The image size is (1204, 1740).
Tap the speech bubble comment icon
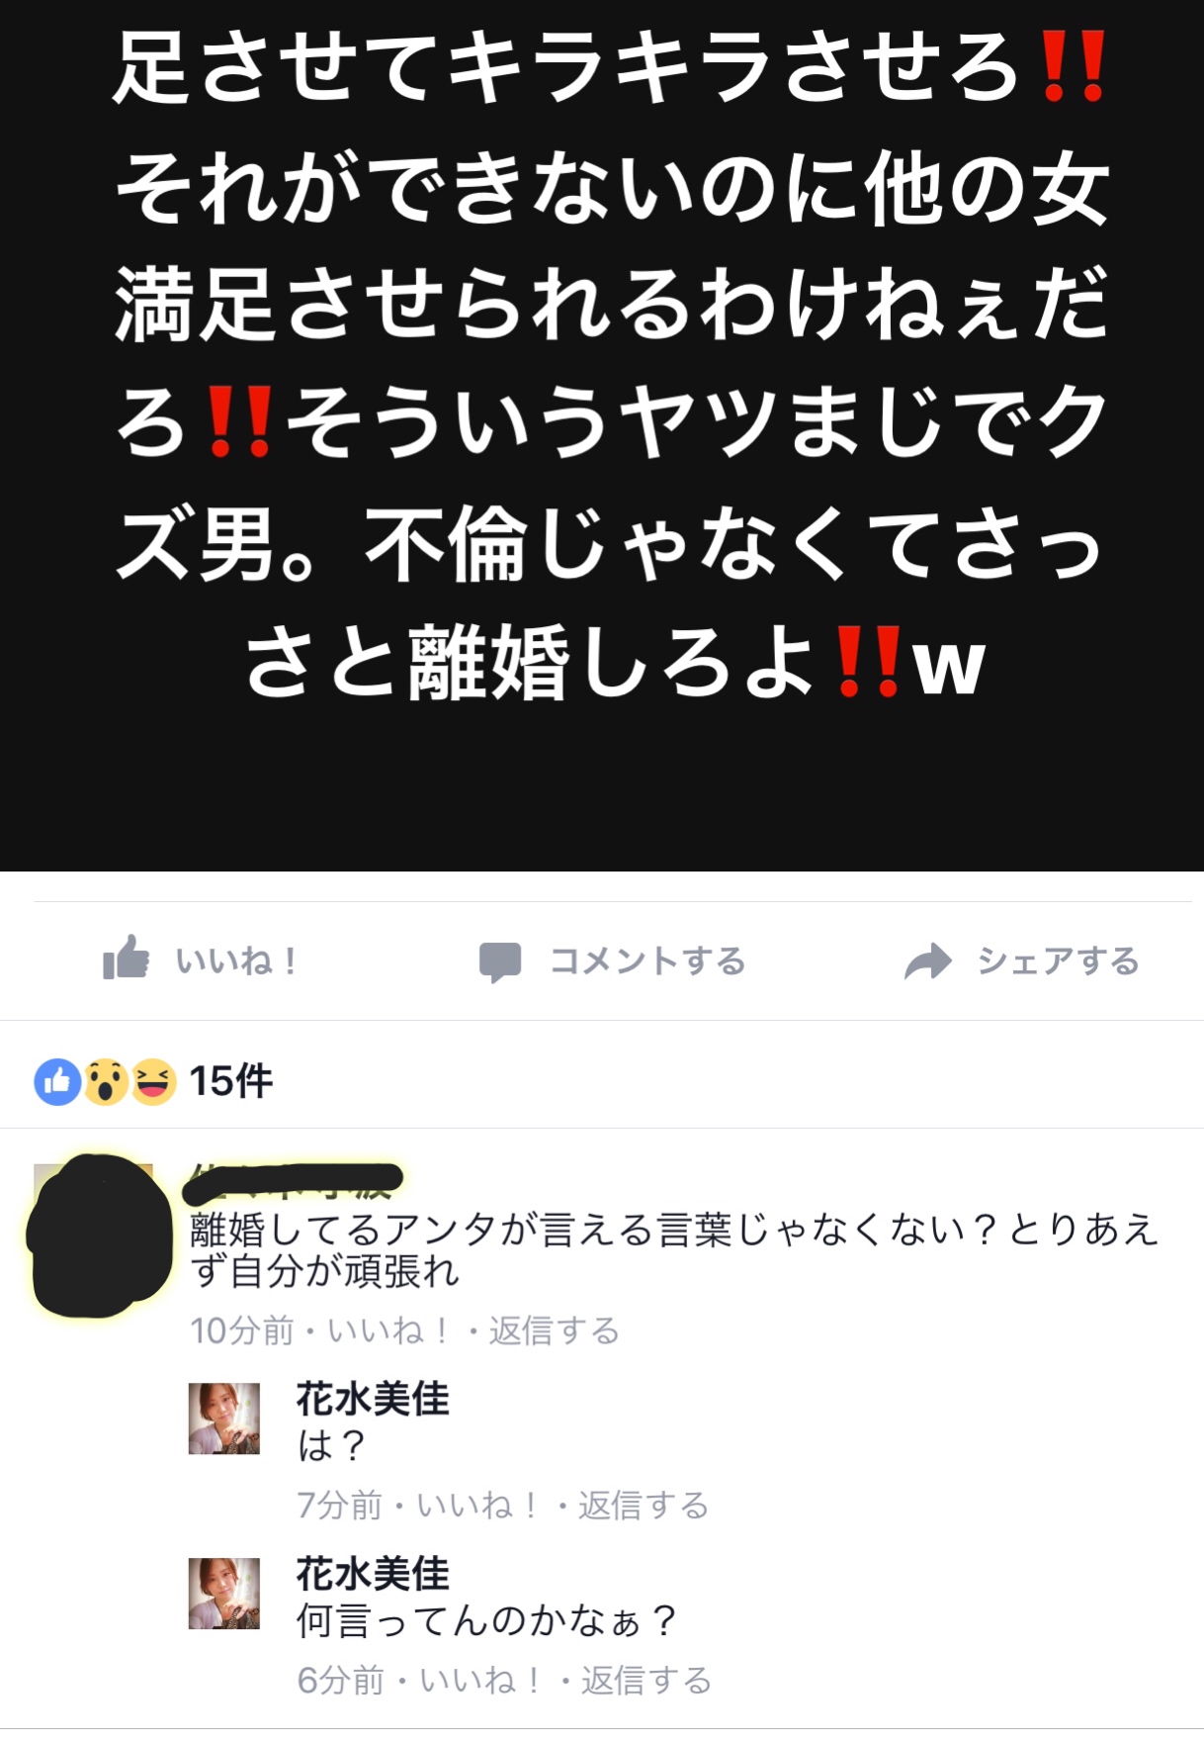pyautogui.click(x=500, y=962)
